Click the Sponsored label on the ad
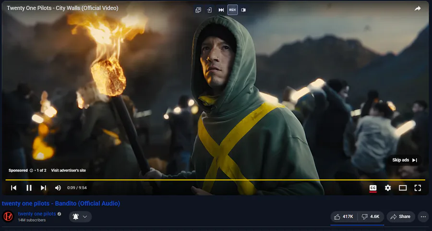The image size is (432, 231). (x=18, y=170)
